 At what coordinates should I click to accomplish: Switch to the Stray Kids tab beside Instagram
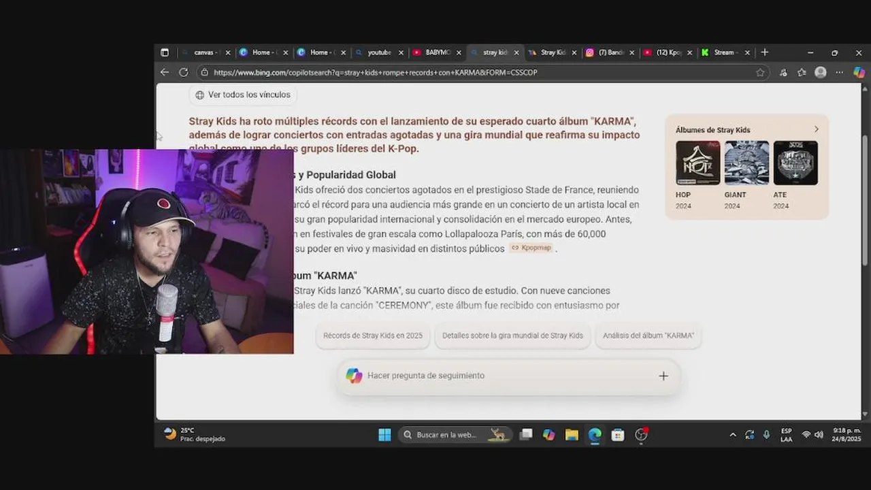click(x=552, y=52)
